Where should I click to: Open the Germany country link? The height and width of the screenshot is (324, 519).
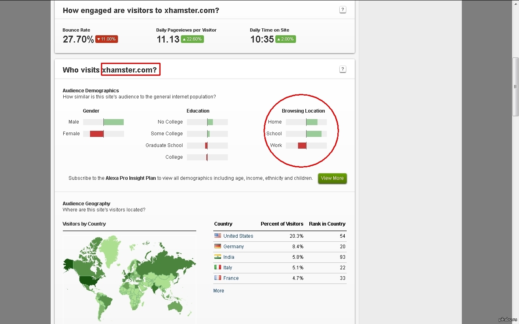tap(234, 247)
